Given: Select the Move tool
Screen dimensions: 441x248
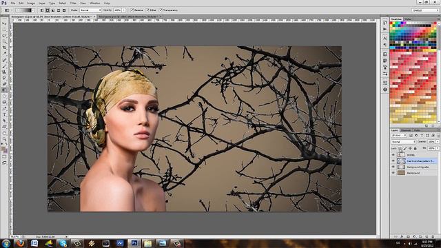Looking at the screenshot, I should [4, 23].
